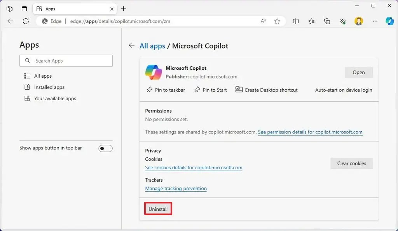This screenshot has height=231, width=398.
Task: Clear cookies for Copilot
Action: pyautogui.click(x=351, y=163)
